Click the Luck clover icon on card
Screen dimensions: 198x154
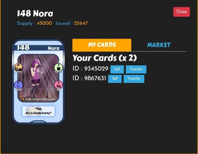click(59, 67)
